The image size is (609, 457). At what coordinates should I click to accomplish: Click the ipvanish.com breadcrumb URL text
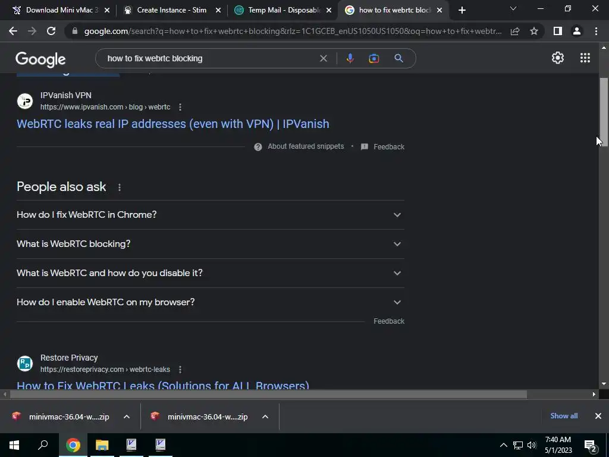click(x=105, y=107)
